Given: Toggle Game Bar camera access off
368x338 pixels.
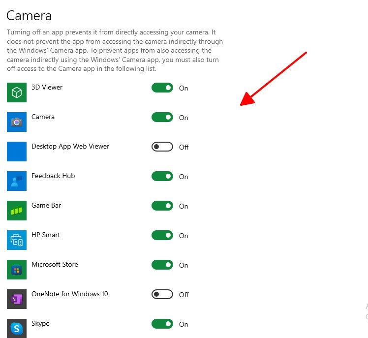Looking at the screenshot, I should 162,206.
